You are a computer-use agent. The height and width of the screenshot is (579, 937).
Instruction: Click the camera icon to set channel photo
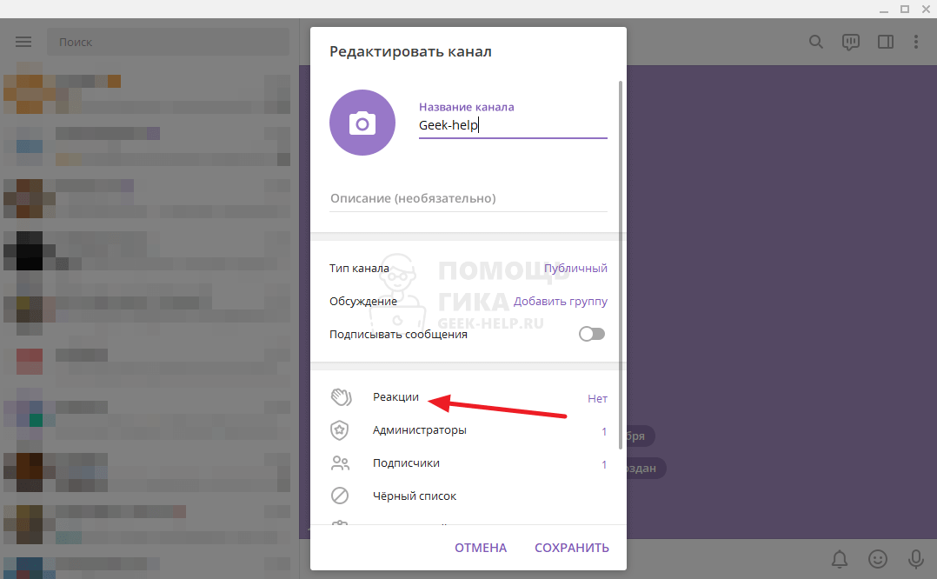point(362,123)
